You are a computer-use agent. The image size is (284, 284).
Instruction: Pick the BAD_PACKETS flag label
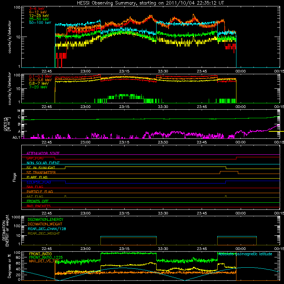pos(39,206)
